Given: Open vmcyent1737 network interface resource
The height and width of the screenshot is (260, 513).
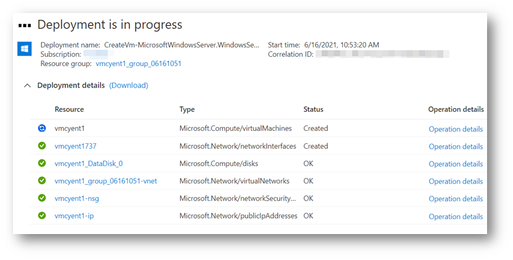Looking at the screenshot, I should pyautogui.click(x=75, y=146).
